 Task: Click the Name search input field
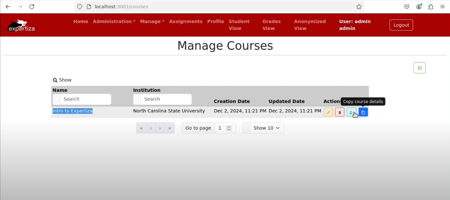85,99
